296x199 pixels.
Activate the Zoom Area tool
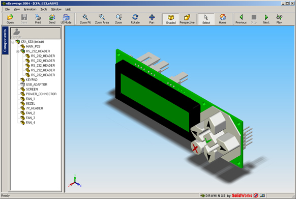click(102, 19)
